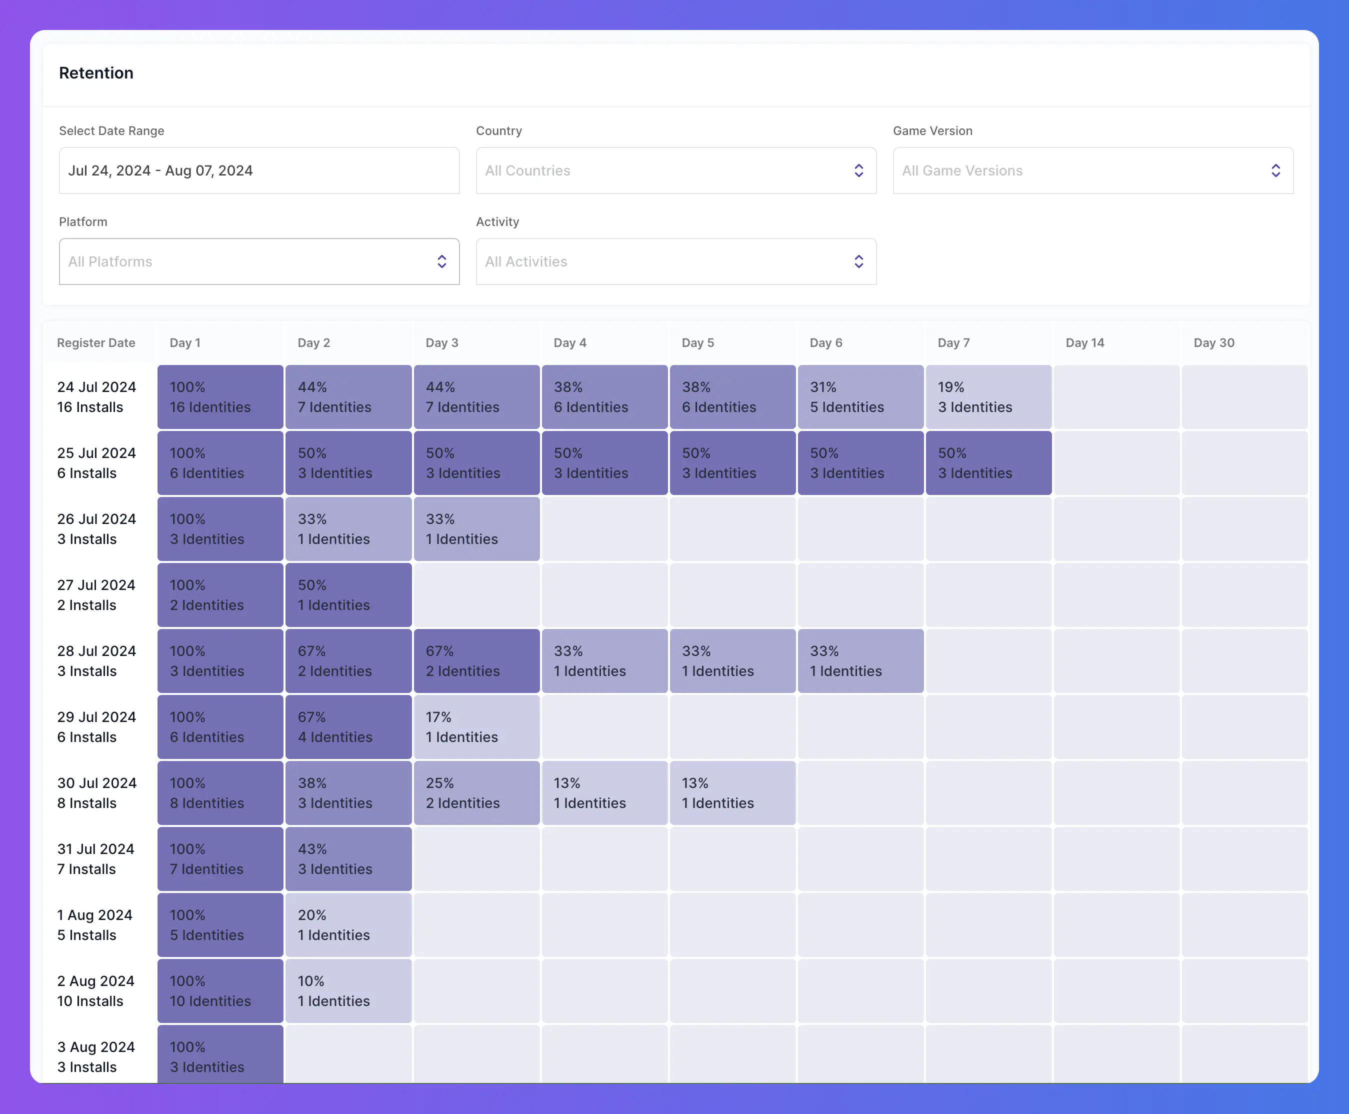
Task: Select the 2 Aug 2024 row label
Action: tap(95, 992)
